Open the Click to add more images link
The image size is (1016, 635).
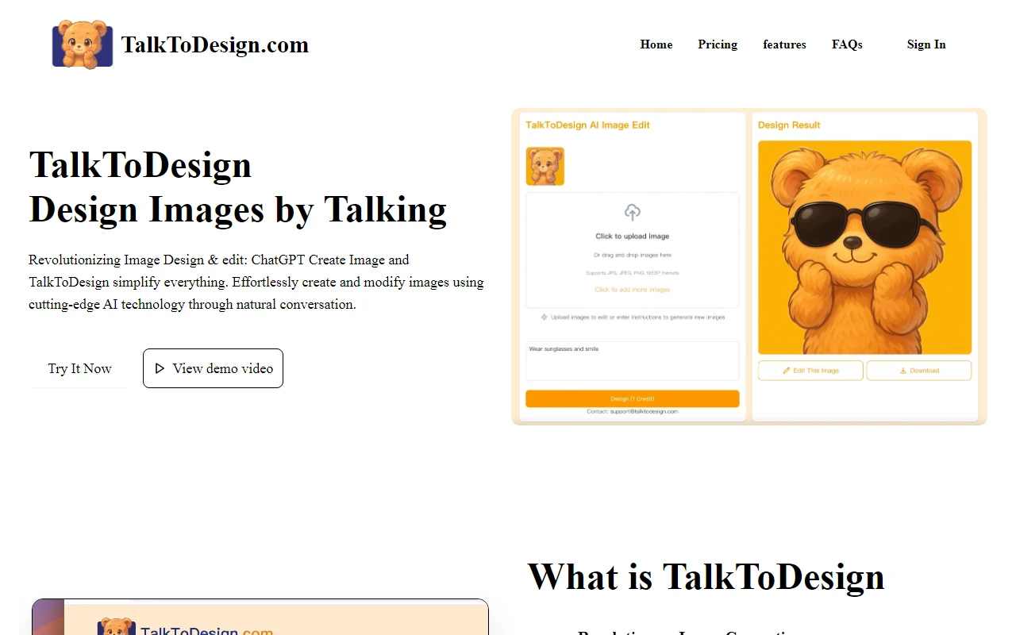(632, 289)
